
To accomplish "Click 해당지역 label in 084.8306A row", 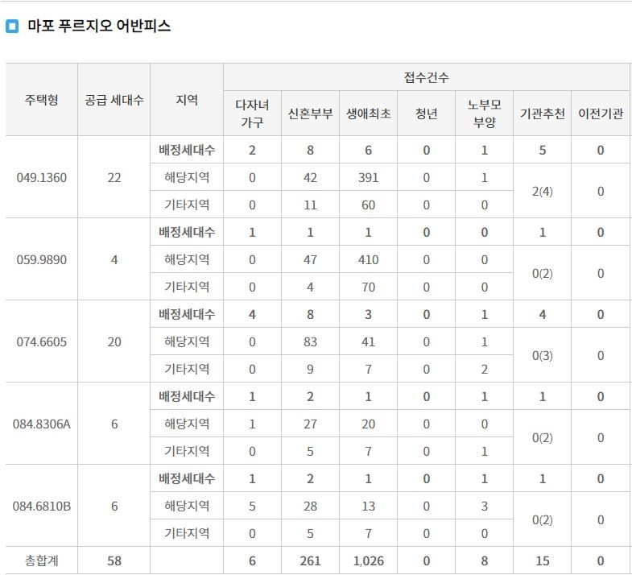I will coord(187,424).
